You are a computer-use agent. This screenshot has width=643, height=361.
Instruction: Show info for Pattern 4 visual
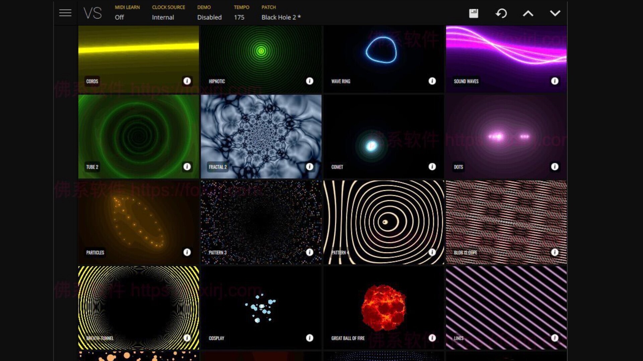point(432,252)
